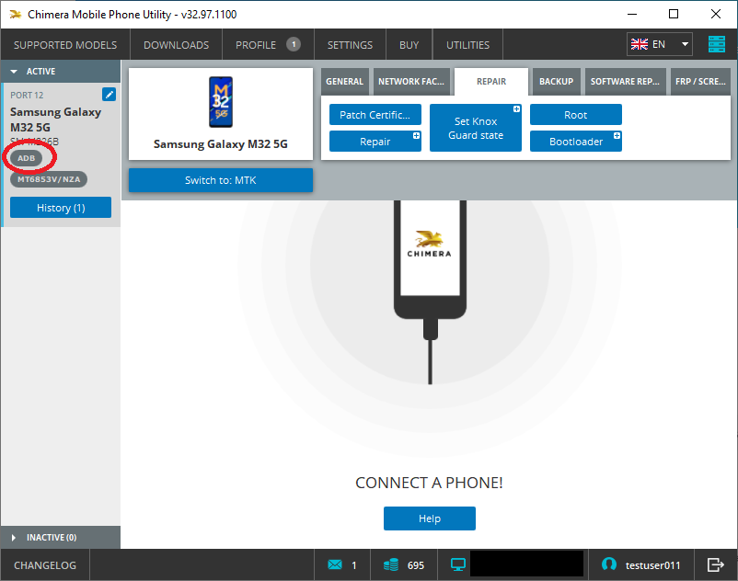Image resolution: width=738 pixels, height=581 pixels.
Task: Click the pencil edit icon beside Port 12
Action: point(109,95)
